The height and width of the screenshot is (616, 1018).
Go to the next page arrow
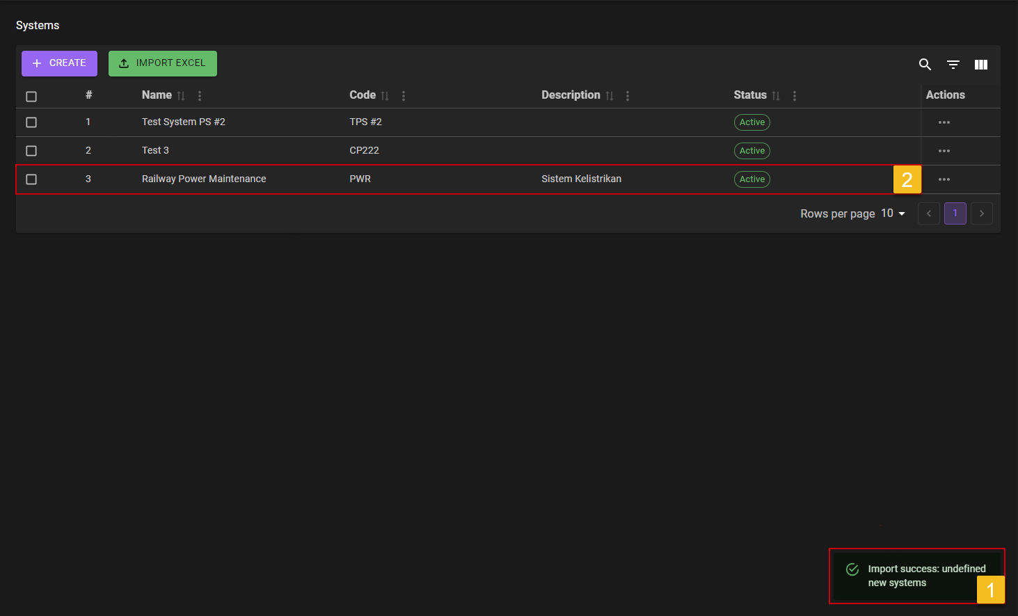[981, 213]
